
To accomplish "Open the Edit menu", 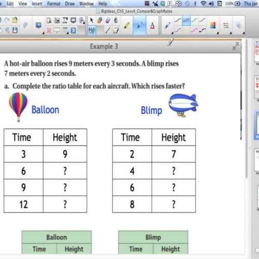I will click(x=10, y=4).
